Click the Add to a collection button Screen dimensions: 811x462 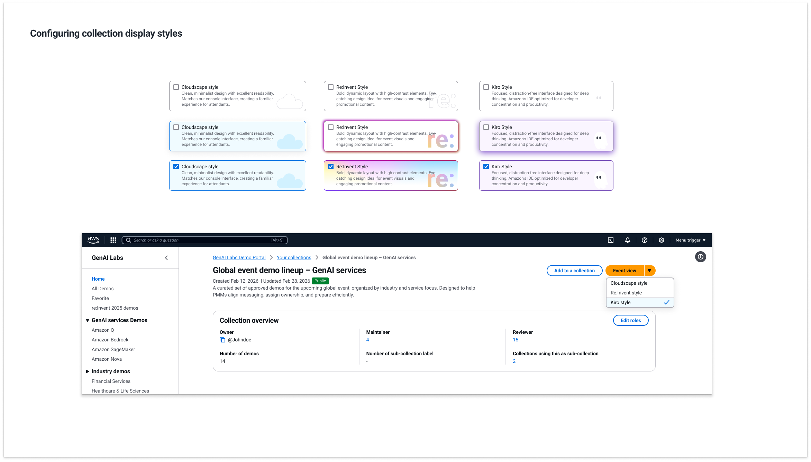[574, 271]
